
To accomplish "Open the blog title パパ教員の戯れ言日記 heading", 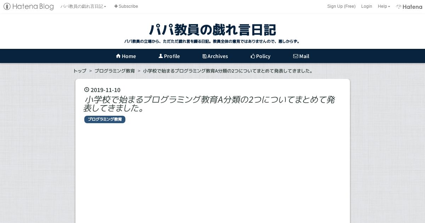I will tap(212, 30).
